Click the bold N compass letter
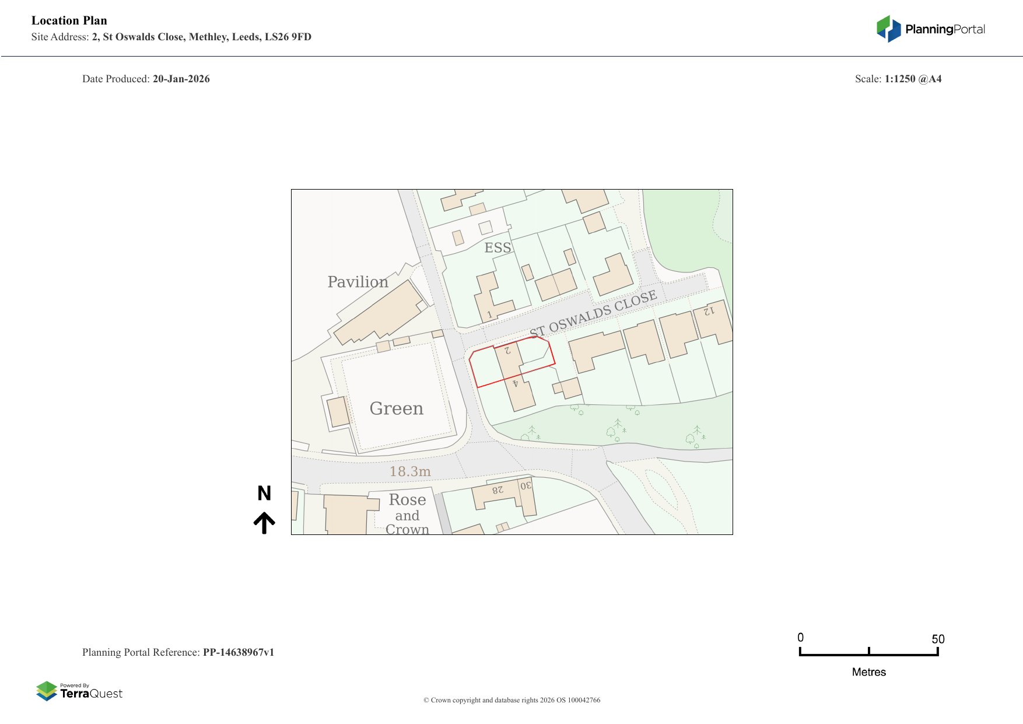This screenshot has height=724, width=1023. click(264, 494)
